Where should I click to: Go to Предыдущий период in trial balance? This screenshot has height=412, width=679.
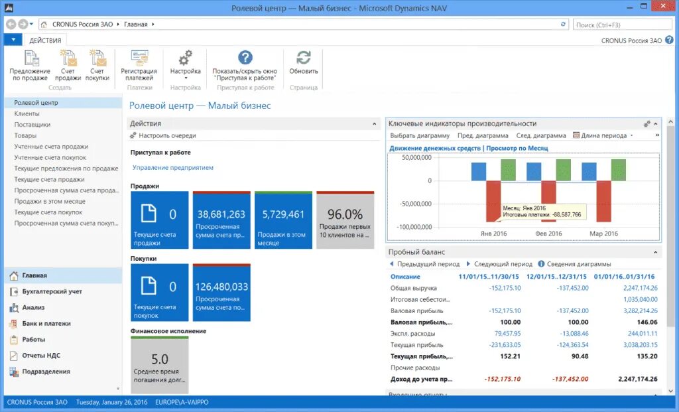tap(424, 264)
